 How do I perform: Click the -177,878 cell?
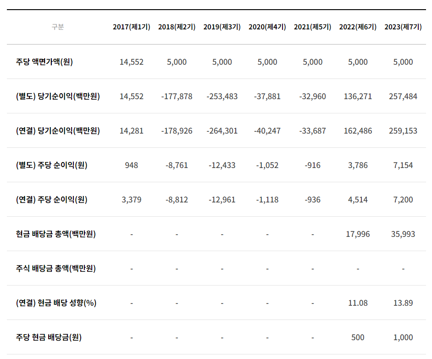[177, 96]
